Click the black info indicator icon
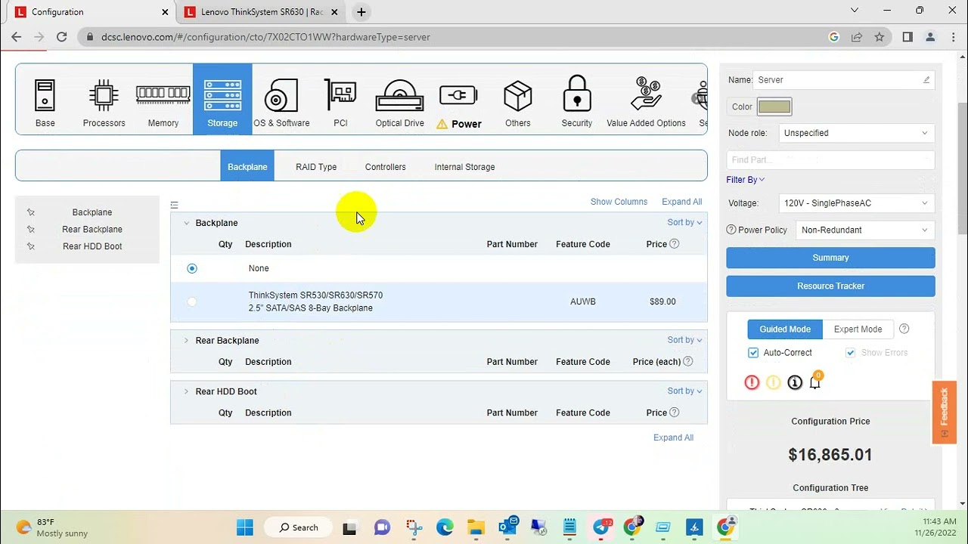 coord(794,382)
